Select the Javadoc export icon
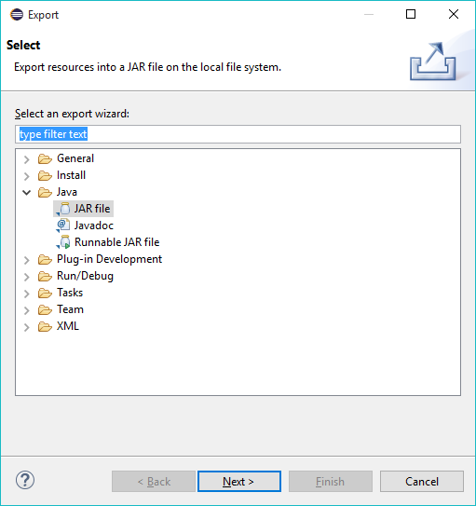 [x=63, y=226]
